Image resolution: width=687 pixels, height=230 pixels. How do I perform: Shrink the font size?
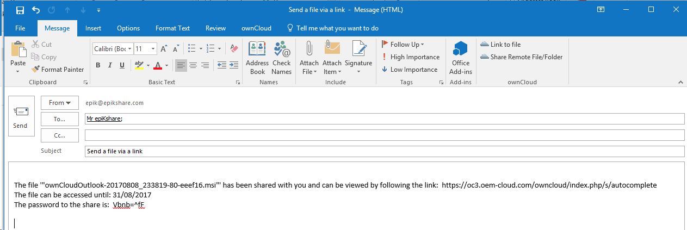pos(175,49)
